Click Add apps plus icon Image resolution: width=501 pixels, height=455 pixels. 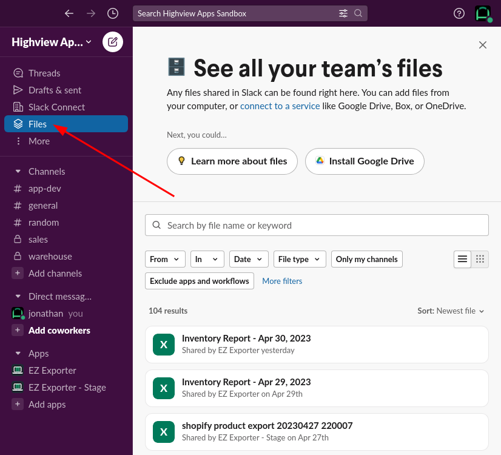(x=18, y=404)
